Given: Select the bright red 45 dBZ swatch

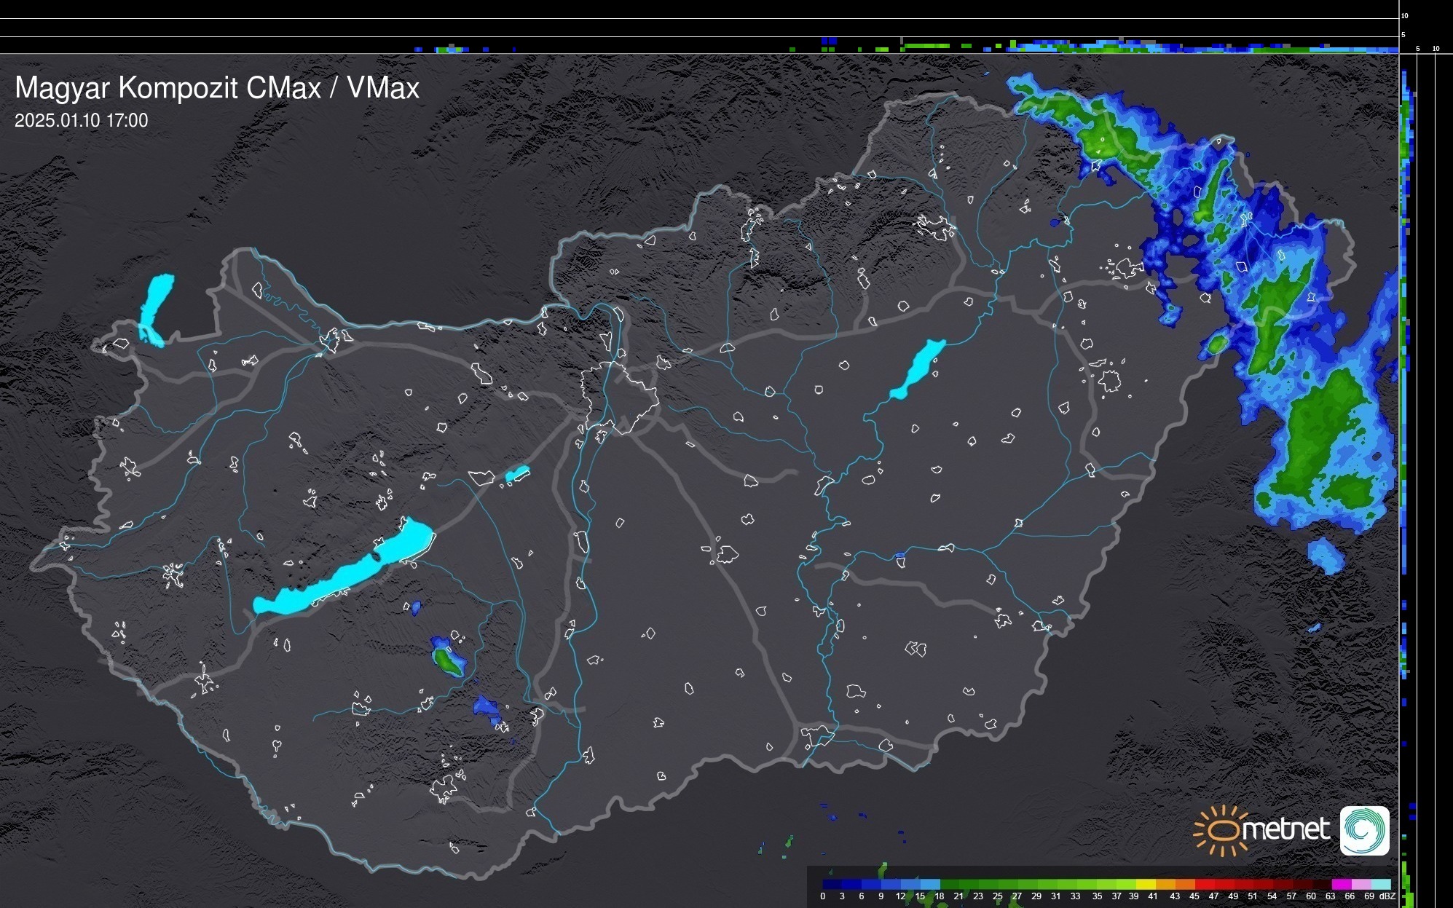Looking at the screenshot, I should [x=1204, y=885].
